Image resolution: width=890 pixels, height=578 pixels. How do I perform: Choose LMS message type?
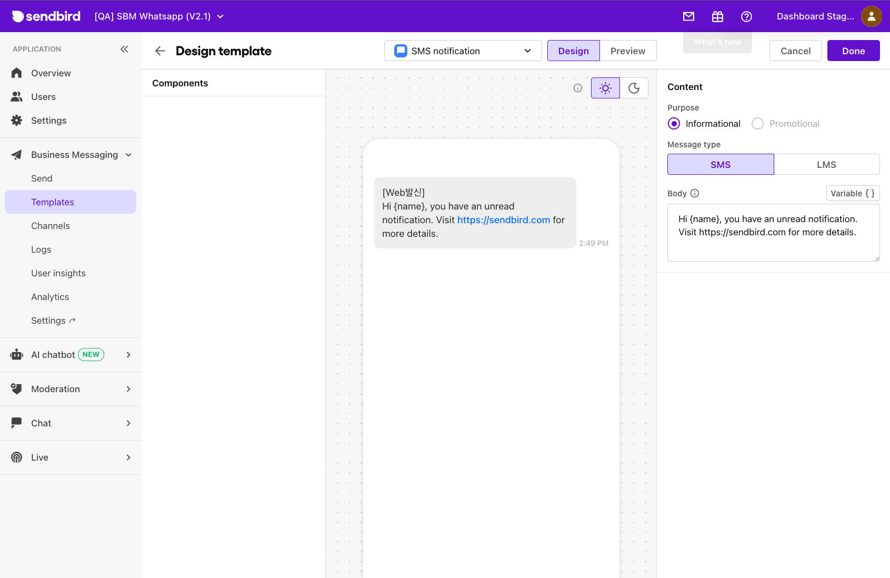tap(826, 164)
